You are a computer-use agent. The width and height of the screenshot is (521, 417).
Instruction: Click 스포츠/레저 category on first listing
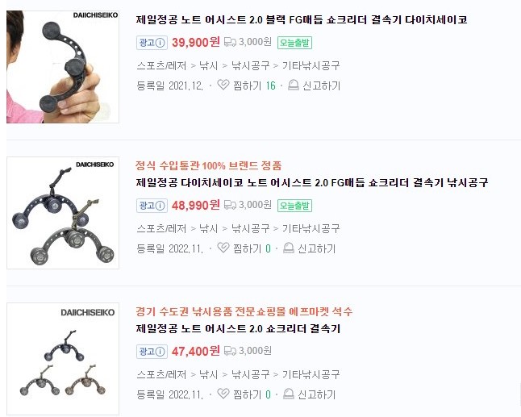(x=161, y=65)
